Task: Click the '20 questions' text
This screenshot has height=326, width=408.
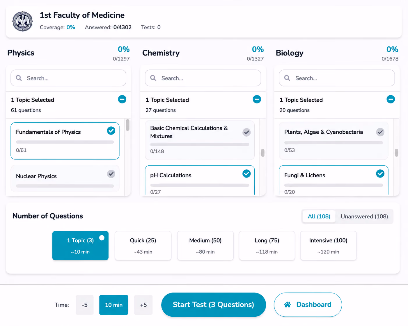Action: (x=295, y=110)
